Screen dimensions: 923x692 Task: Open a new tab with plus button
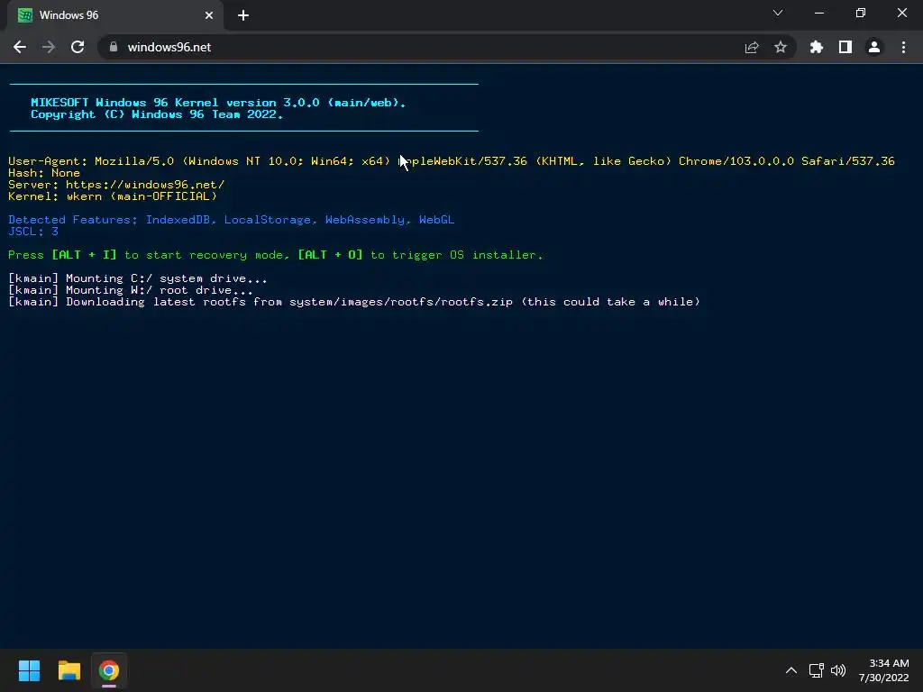click(x=243, y=15)
